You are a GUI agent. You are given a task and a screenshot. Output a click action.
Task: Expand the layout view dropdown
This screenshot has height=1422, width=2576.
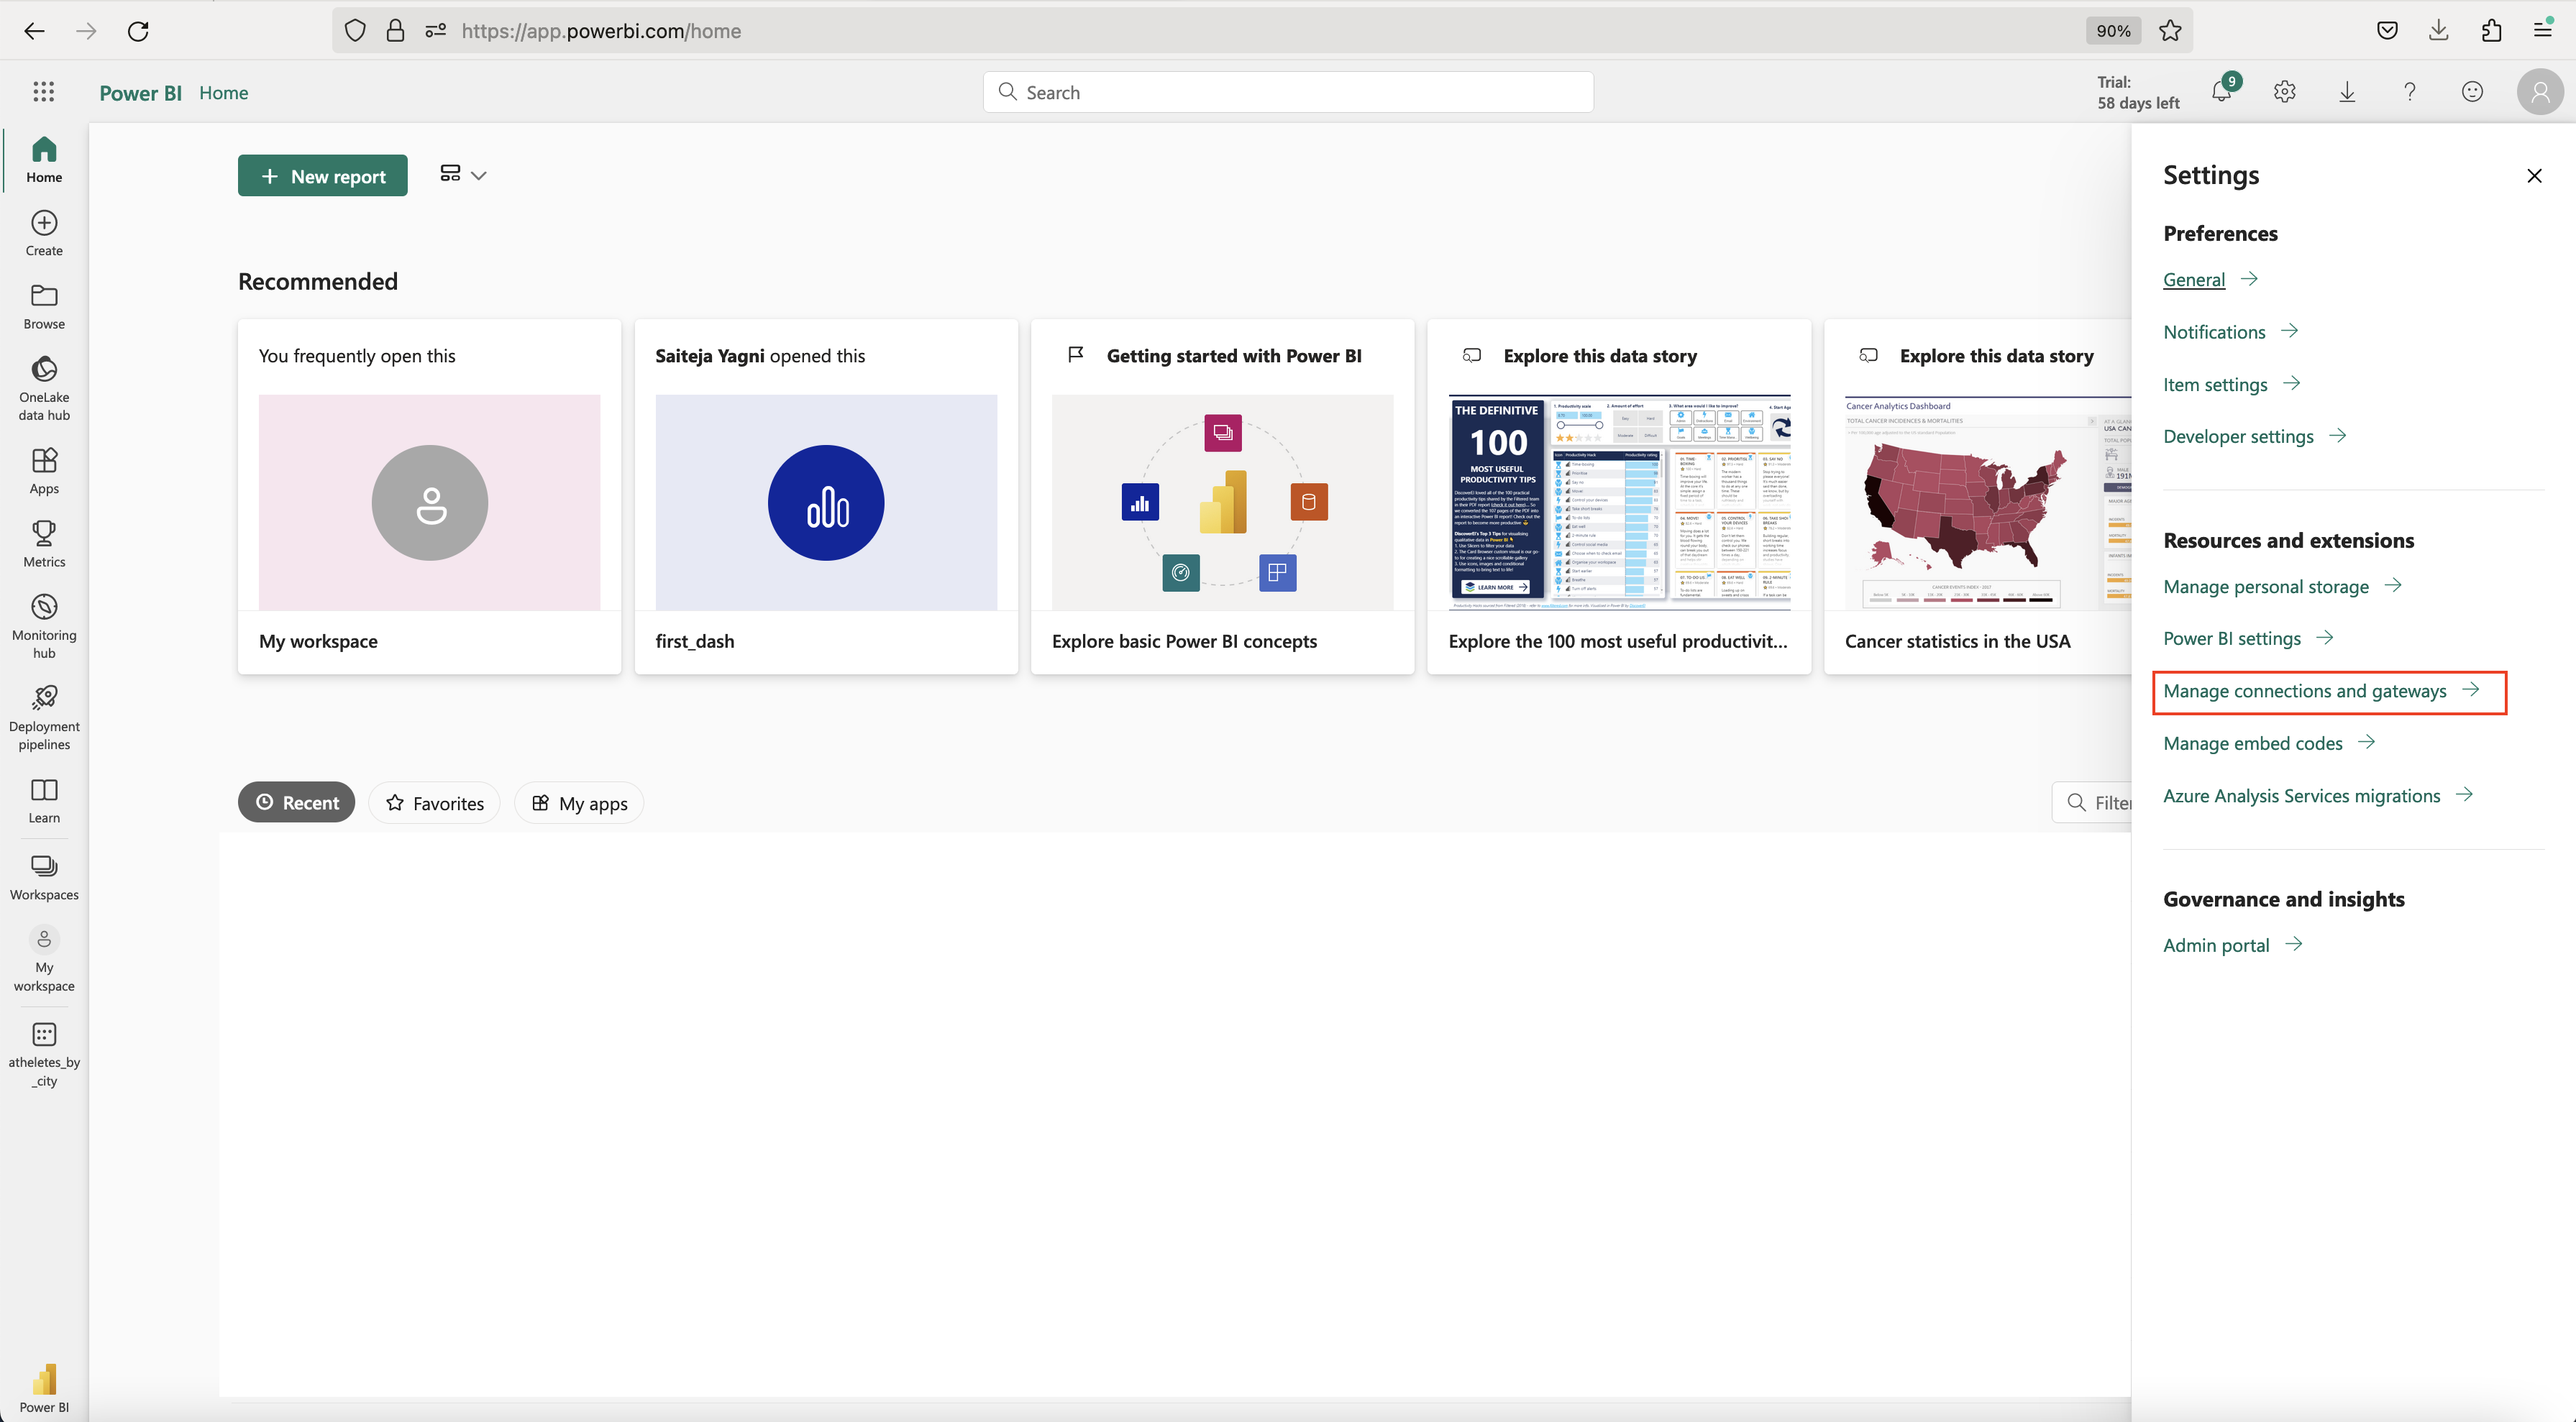pos(463,175)
